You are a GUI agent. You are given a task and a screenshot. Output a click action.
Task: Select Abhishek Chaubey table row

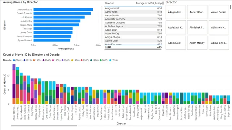pos(133,22)
